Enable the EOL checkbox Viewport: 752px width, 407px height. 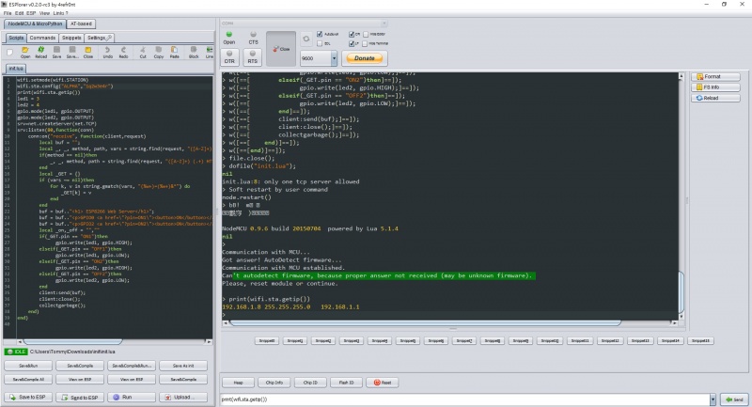pos(320,43)
